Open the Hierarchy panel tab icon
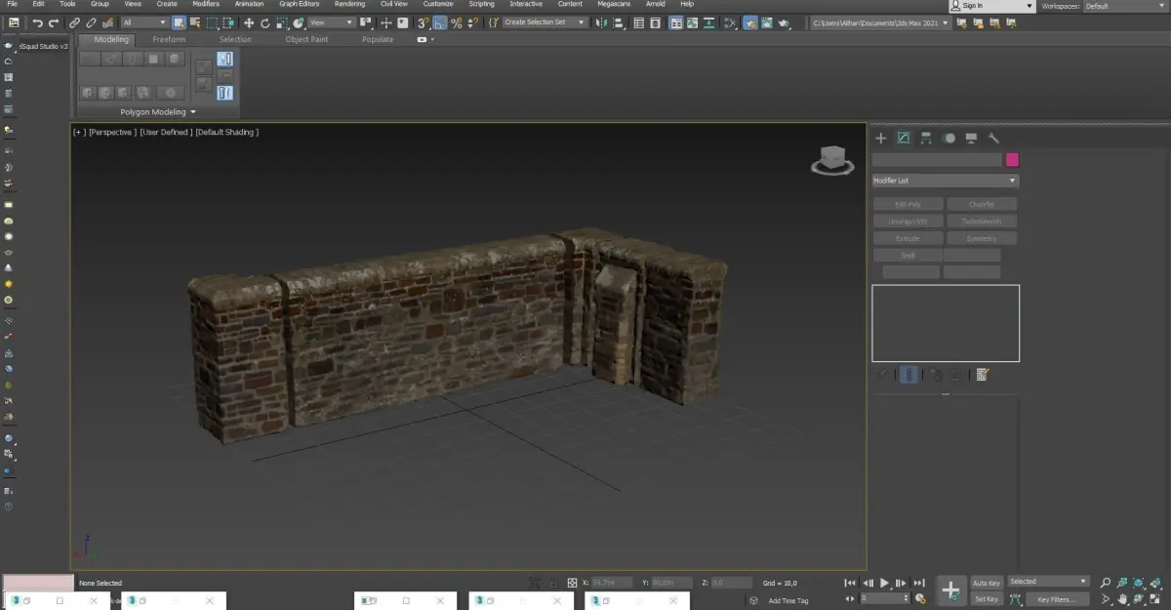 (x=926, y=139)
